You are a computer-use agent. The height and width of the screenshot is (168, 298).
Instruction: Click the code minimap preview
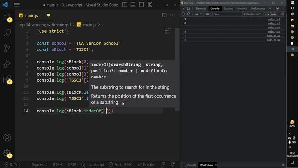[167, 31]
